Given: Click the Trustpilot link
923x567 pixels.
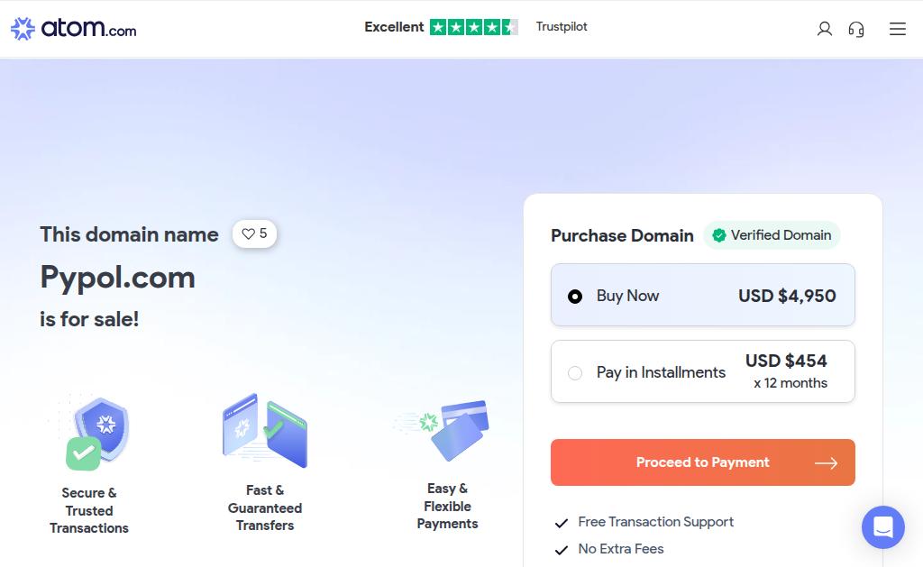Looking at the screenshot, I should [x=562, y=27].
